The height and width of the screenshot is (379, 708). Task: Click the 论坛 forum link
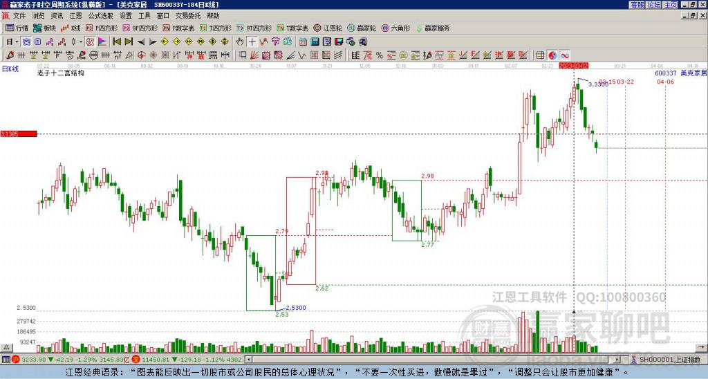pos(654,5)
